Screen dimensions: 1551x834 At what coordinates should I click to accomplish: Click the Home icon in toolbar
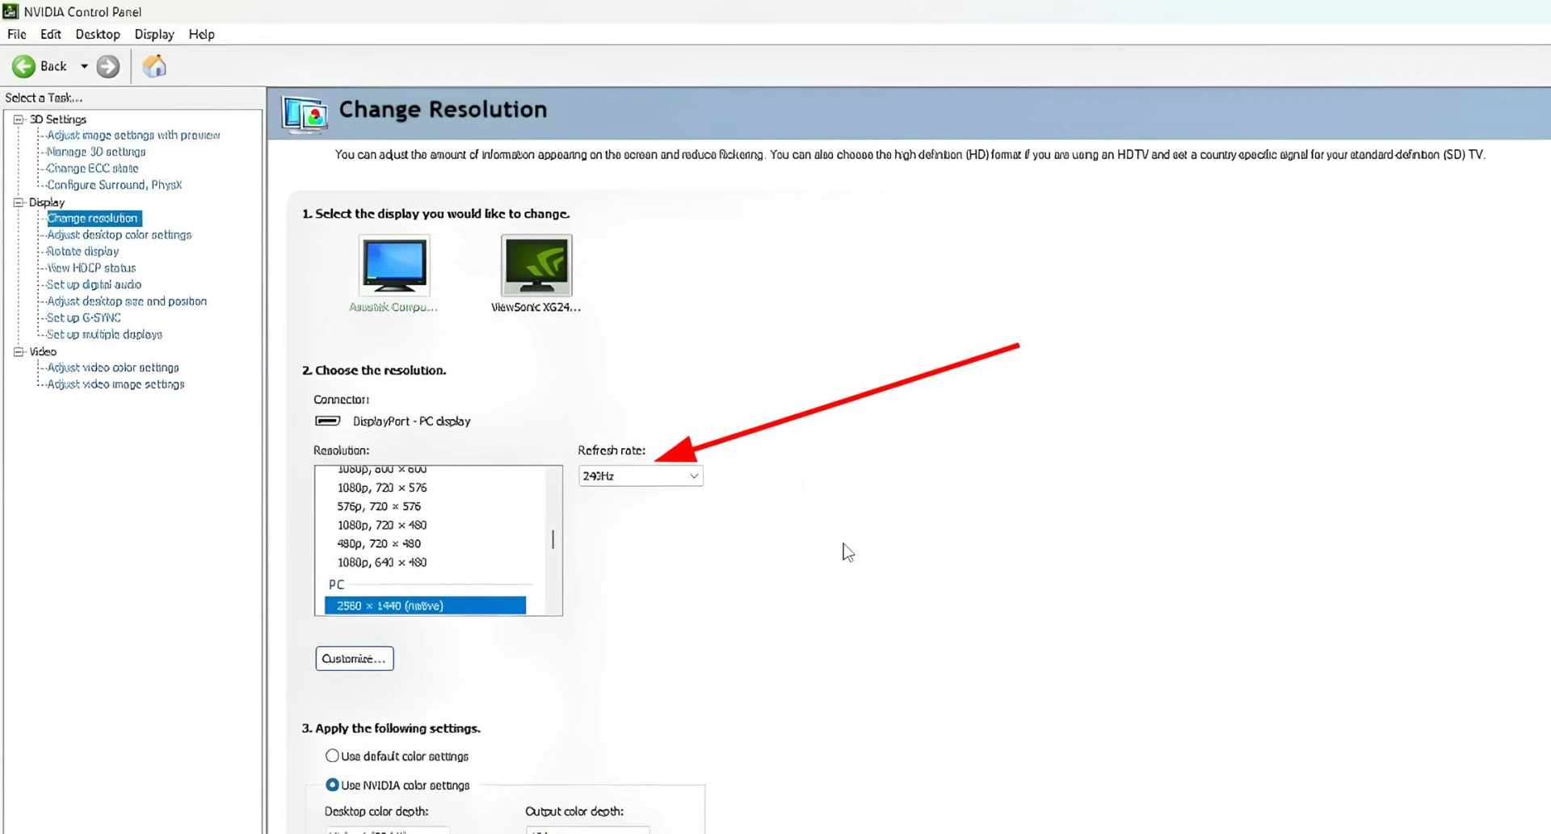pyautogui.click(x=154, y=66)
